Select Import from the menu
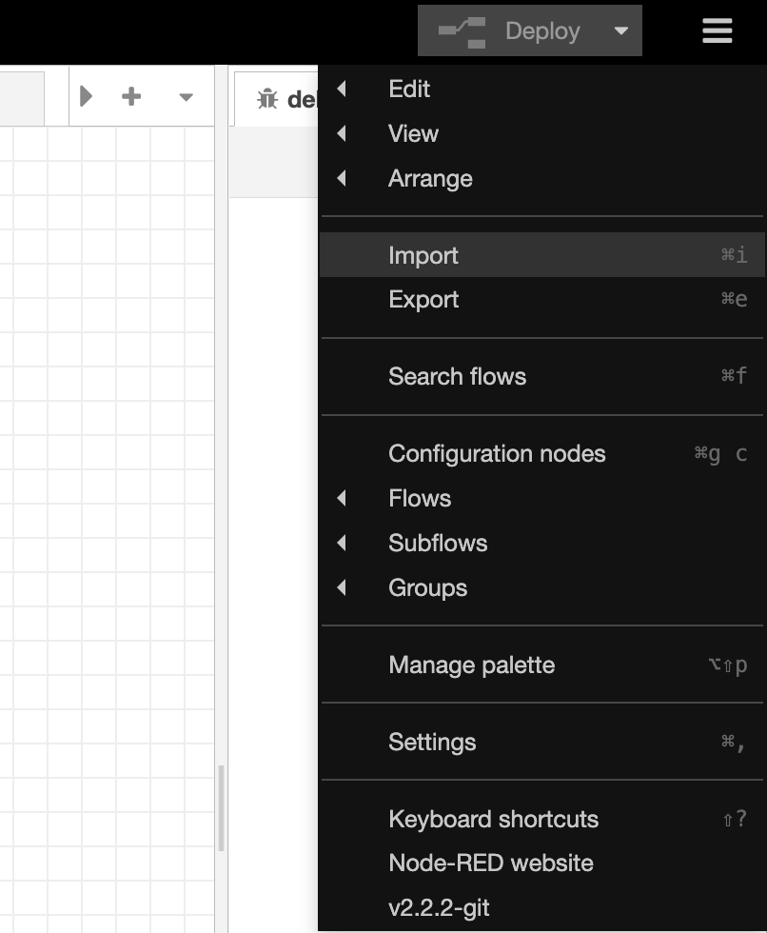This screenshot has height=933, width=767. (x=423, y=255)
